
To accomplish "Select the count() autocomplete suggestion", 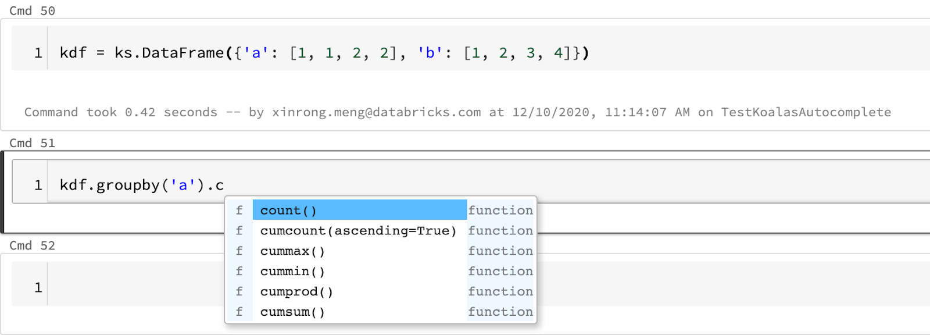I will pos(288,211).
